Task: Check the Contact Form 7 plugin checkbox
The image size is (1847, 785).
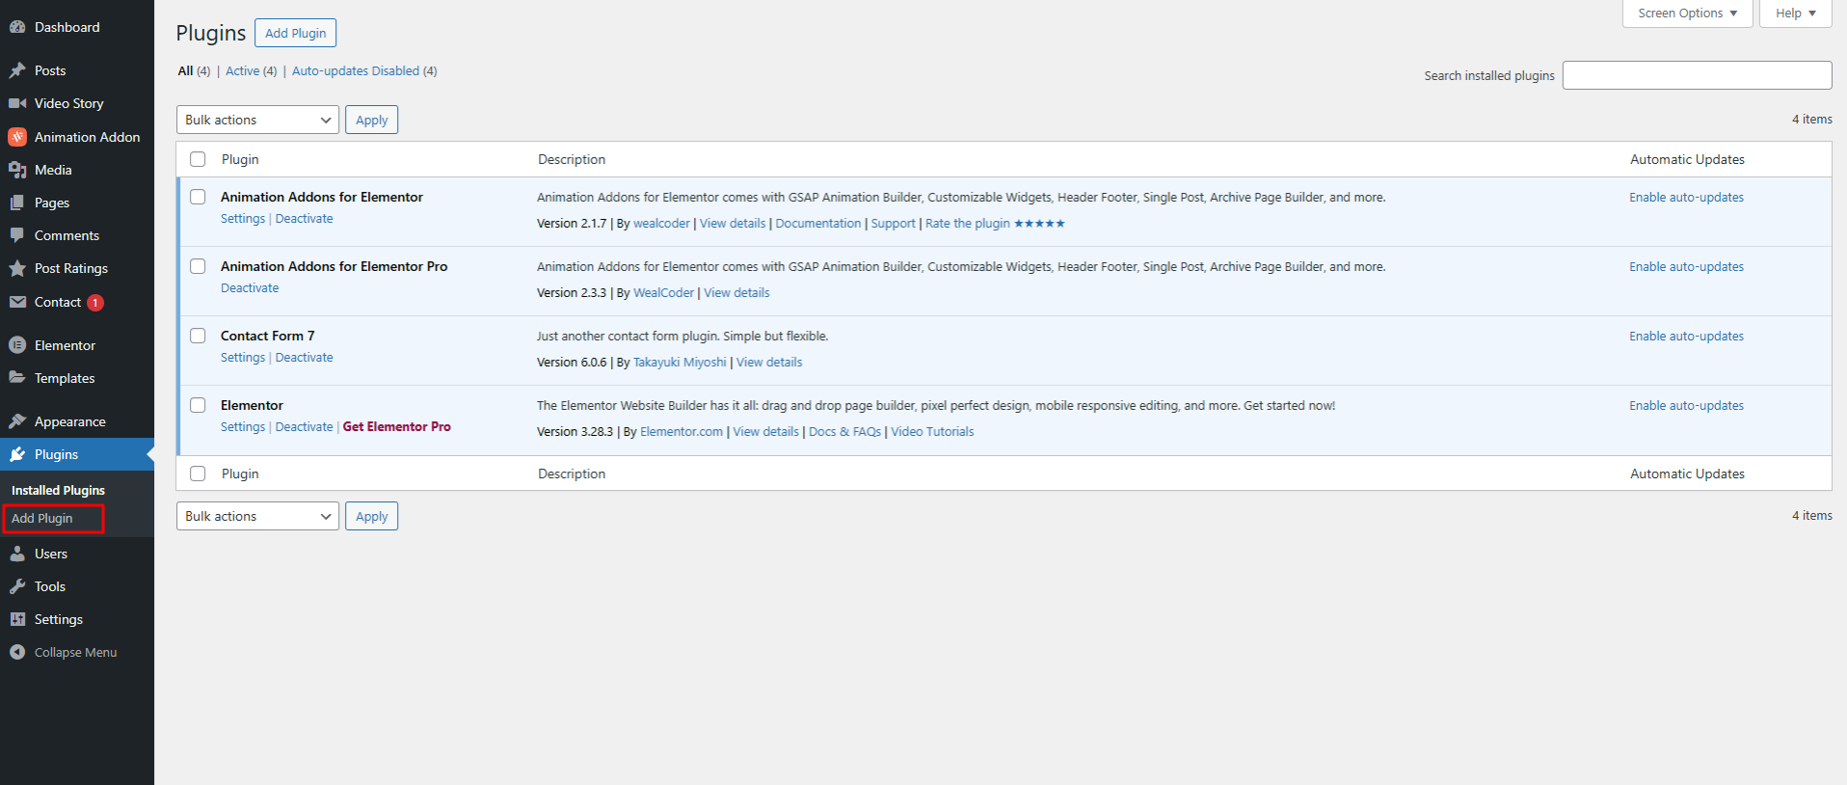Action: (198, 336)
